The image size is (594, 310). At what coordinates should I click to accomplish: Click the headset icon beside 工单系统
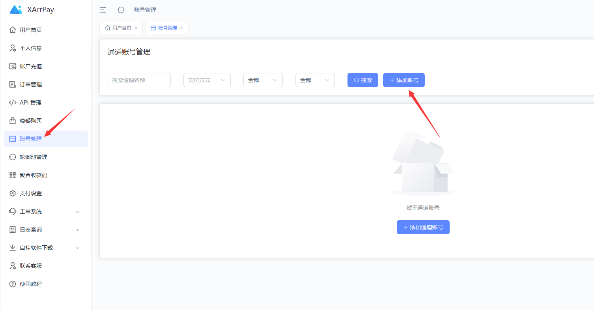pyautogui.click(x=13, y=211)
